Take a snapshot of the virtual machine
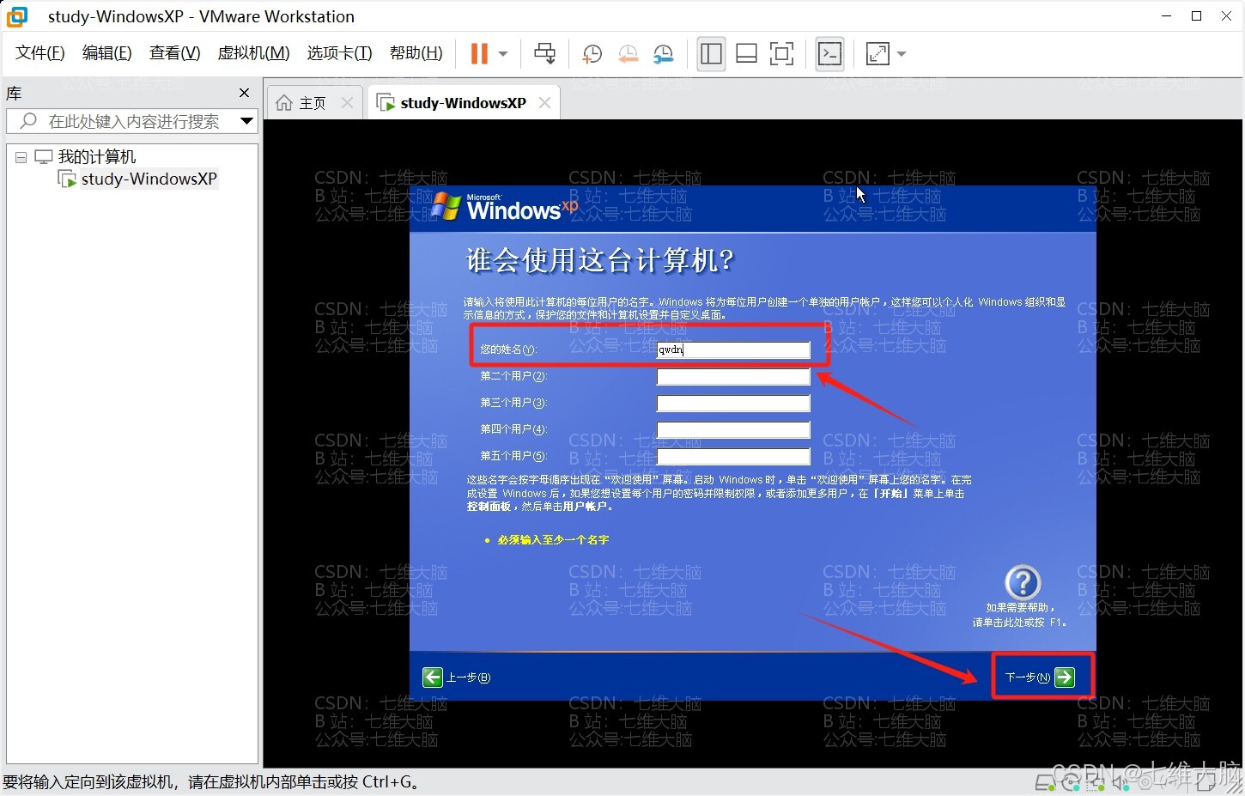 click(x=592, y=54)
